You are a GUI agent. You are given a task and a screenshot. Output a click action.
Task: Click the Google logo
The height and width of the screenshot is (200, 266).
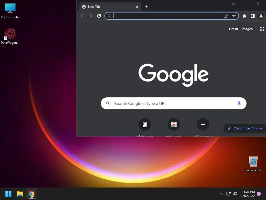(174, 75)
